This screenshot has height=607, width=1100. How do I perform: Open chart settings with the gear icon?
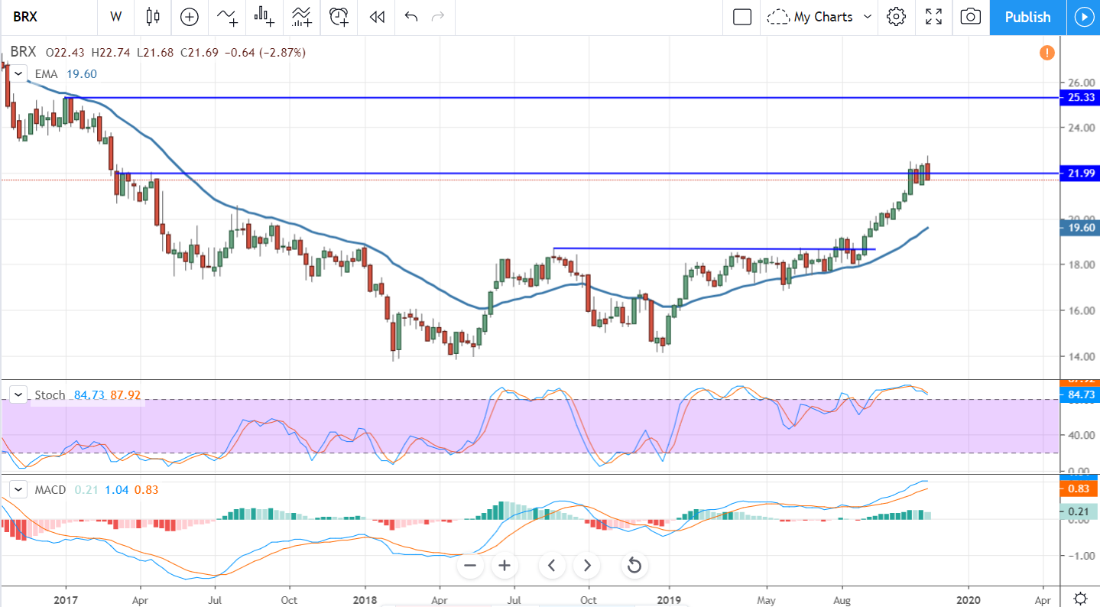tap(896, 17)
